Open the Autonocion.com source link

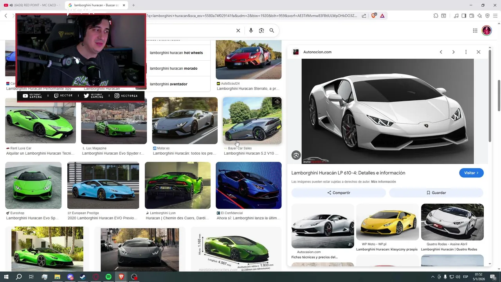pyautogui.click(x=317, y=52)
